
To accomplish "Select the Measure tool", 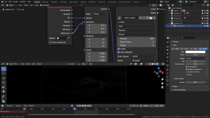I will pyautogui.click(x=4, y=101).
